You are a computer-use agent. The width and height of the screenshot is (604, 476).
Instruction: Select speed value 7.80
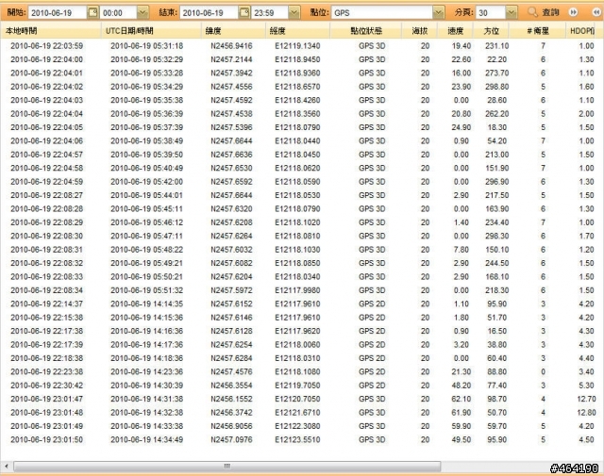461,250
